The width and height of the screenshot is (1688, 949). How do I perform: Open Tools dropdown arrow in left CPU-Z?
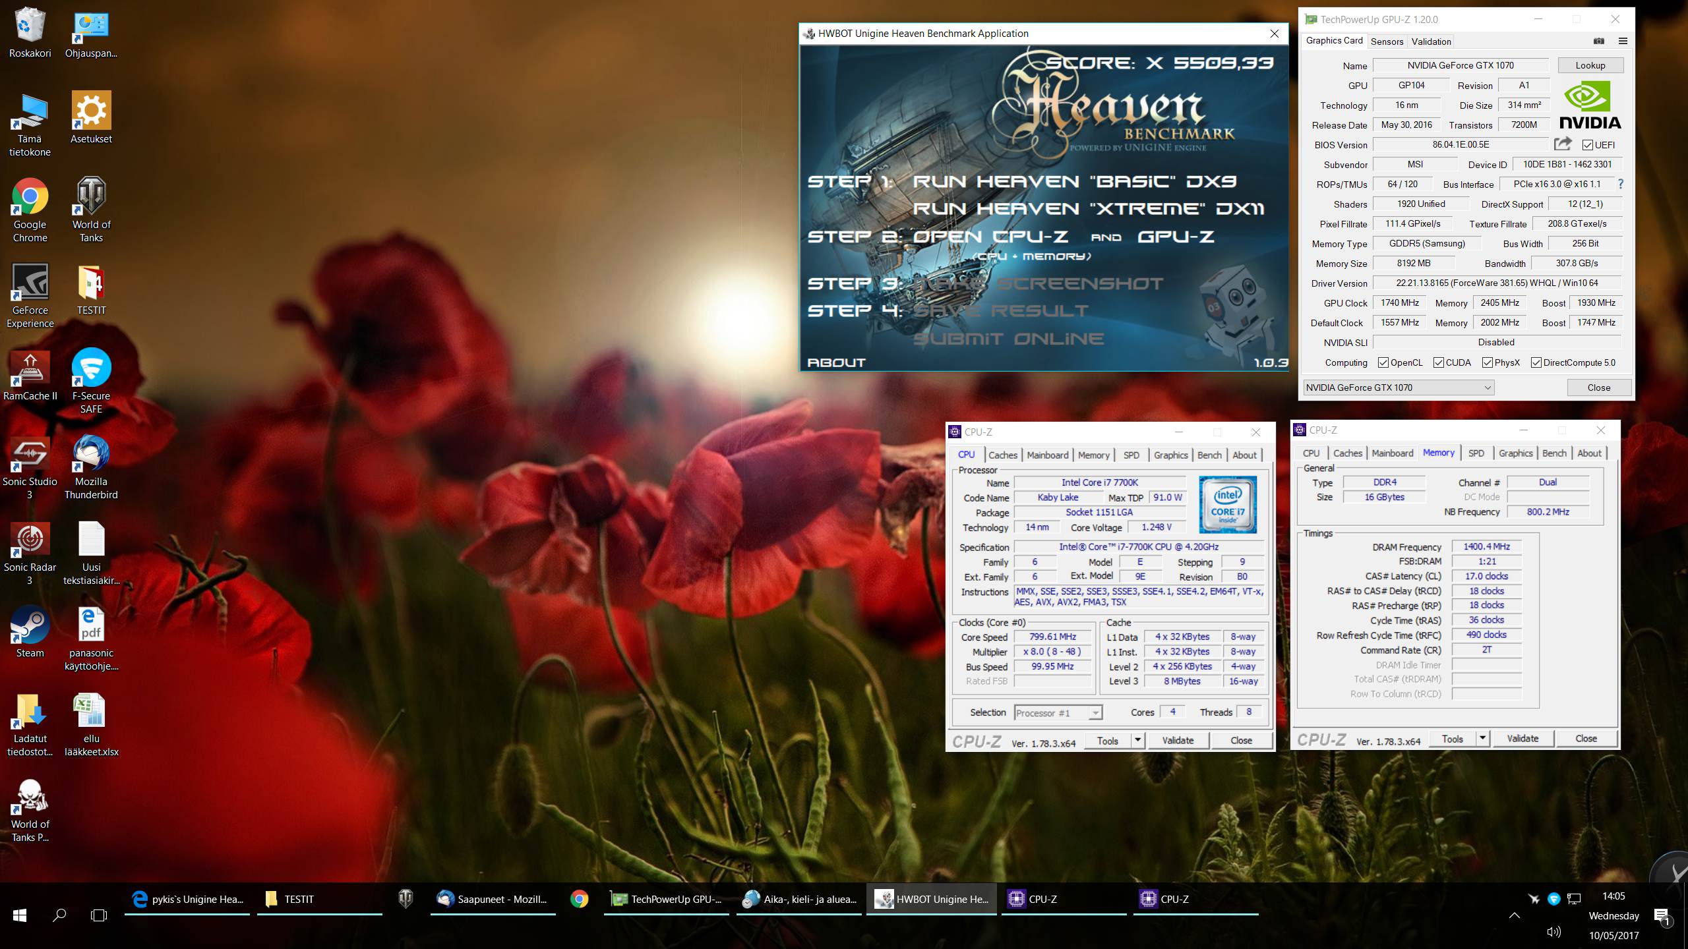click(1137, 740)
